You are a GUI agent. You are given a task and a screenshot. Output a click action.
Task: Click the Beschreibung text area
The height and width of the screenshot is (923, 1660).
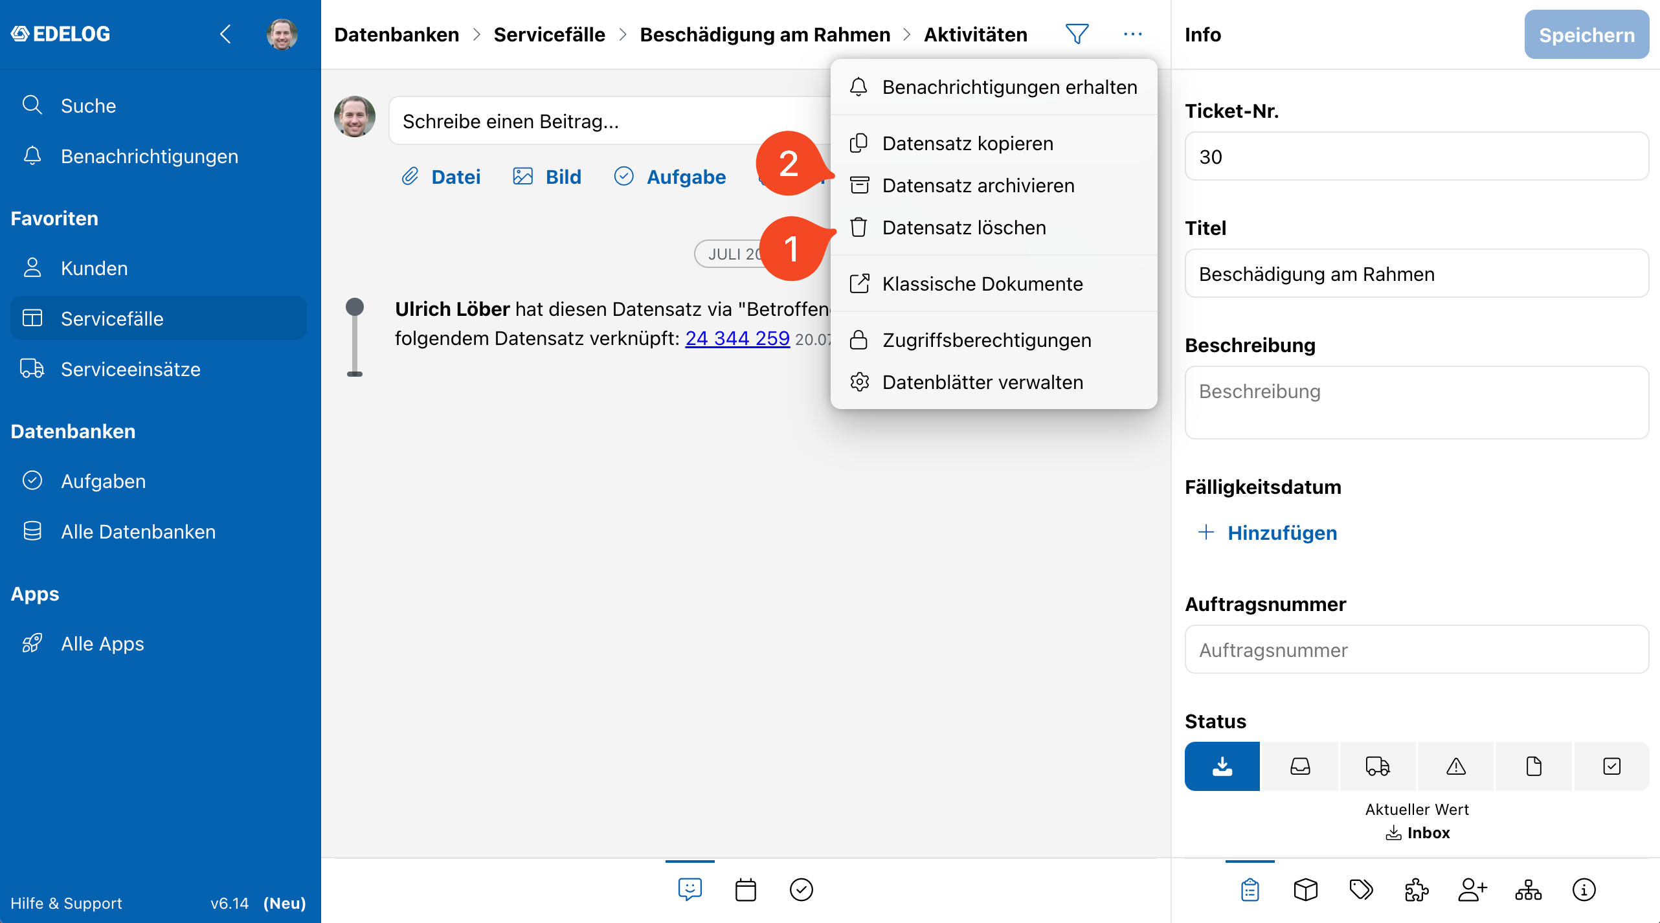click(1417, 403)
